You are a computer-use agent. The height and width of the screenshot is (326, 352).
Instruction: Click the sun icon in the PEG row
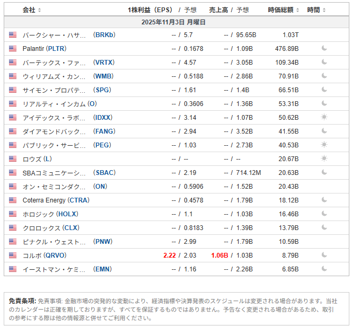click(x=324, y=145)
